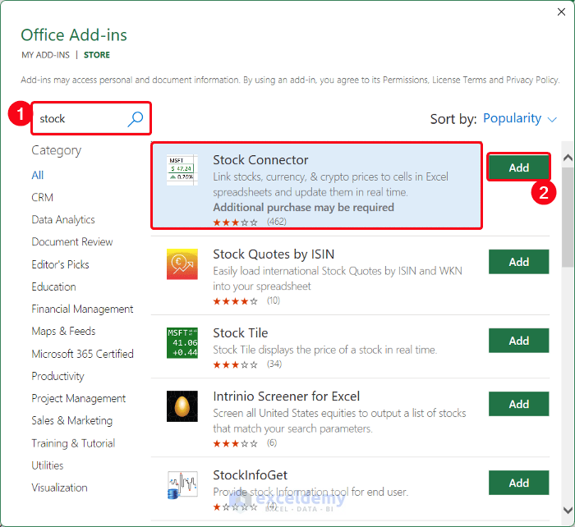
Task: Choose the Microsoft 365 Certified category
Action: point(82,354)
